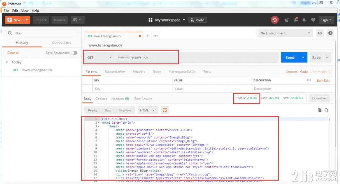Click the Value parameter field
This screenshot has width=340, height=184.
point(212,89)
